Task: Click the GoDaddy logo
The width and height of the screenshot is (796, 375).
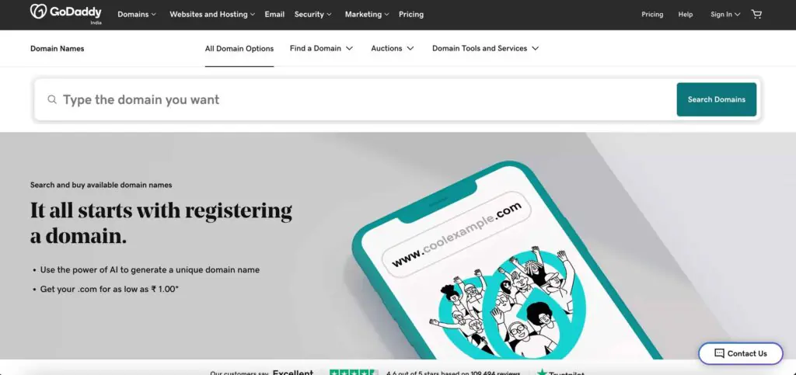Action: (x=66, y=14)
